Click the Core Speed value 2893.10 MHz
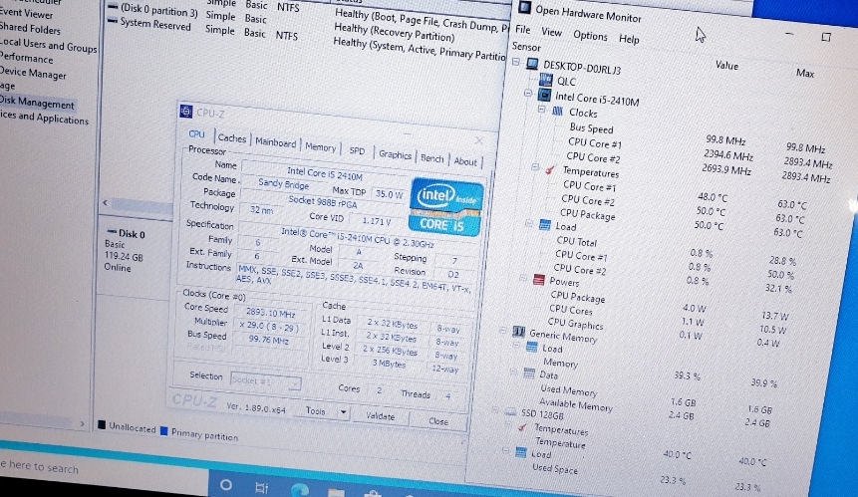This screenshot has height=497, width=858. tap(270, 313)
